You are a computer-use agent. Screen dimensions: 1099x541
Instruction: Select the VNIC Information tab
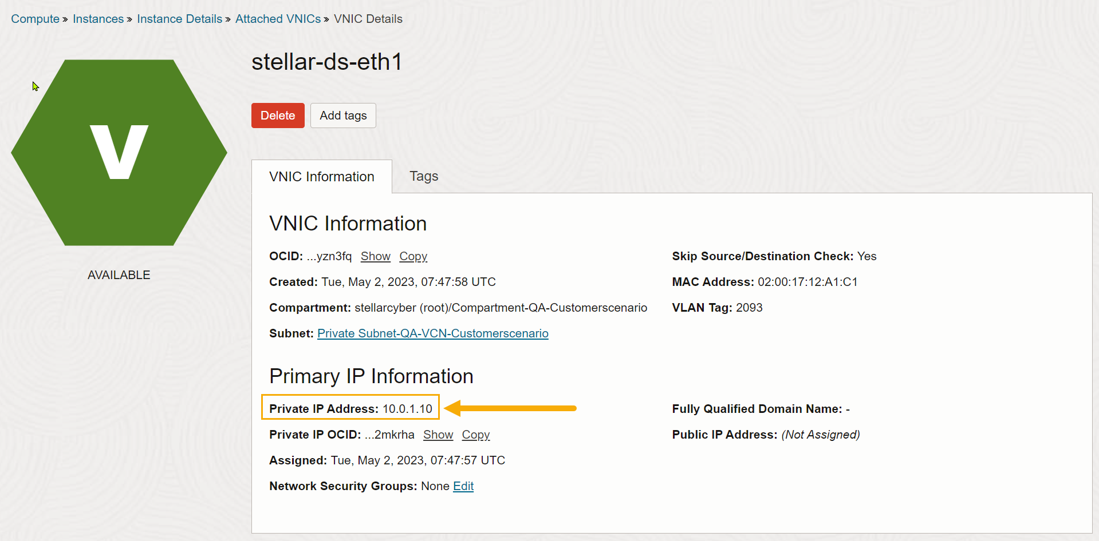pos(321,177)
